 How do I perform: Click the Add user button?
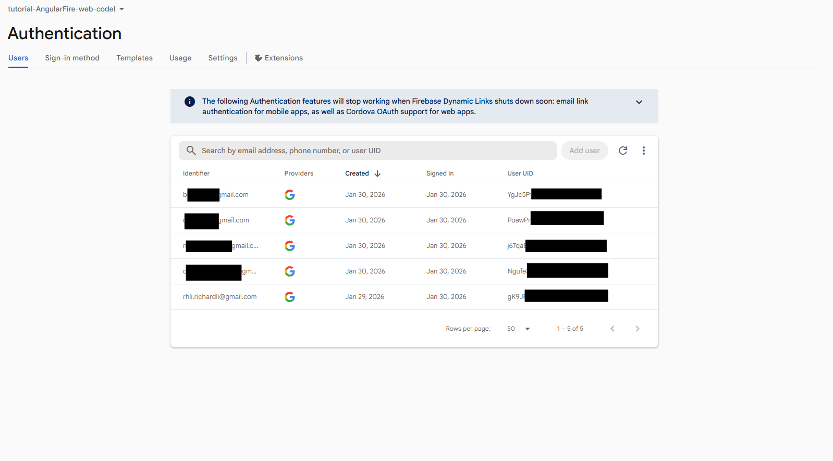584,151
